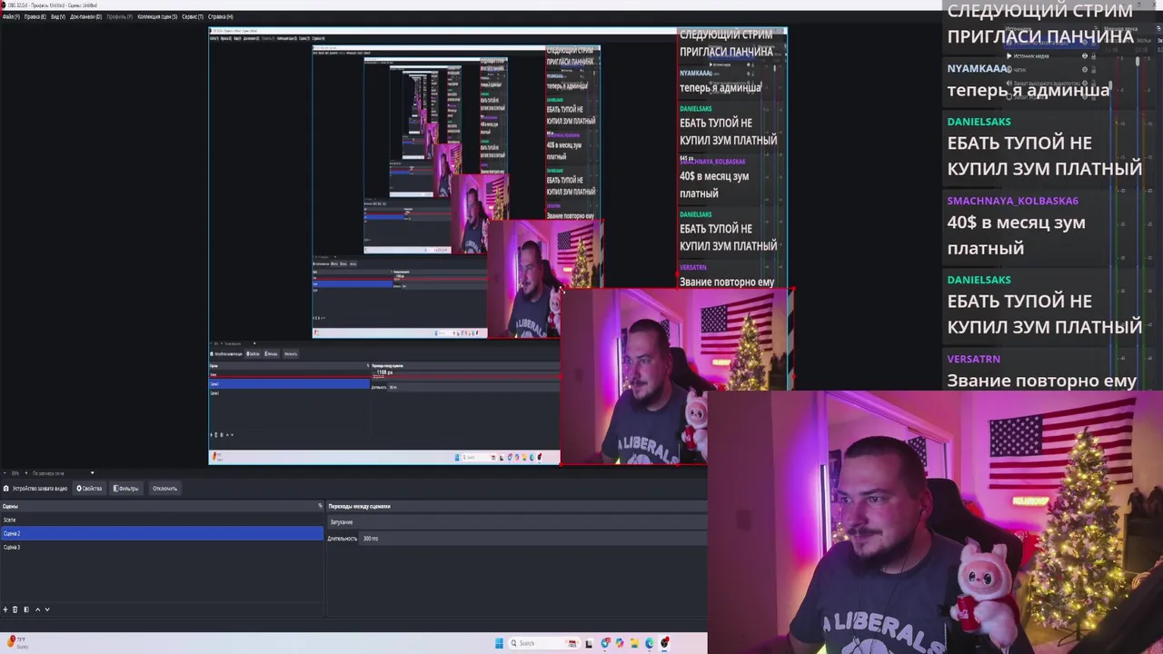Click transition duration field 300 ms
The height and width of the screenshot is (654, 1163).
click(532, 539)
